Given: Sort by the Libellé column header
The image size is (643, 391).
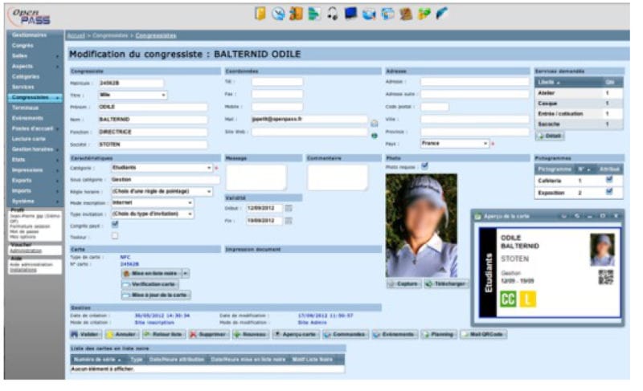Looking at the screenshot, I should [548, 82].
